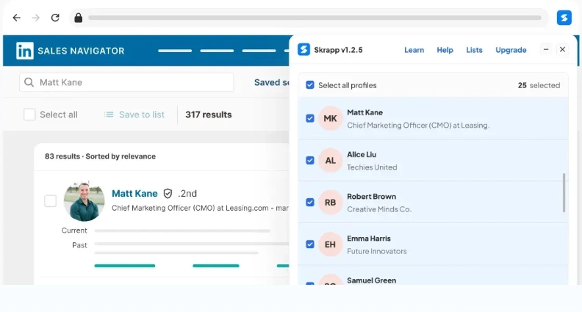The width and height of the screenshot is (582, 312).
Task: Click the '317 results' count text
Action: [x=209, y=115]
